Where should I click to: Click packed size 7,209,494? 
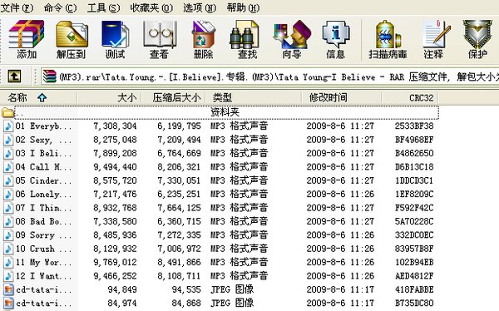[x=179, y=140]
